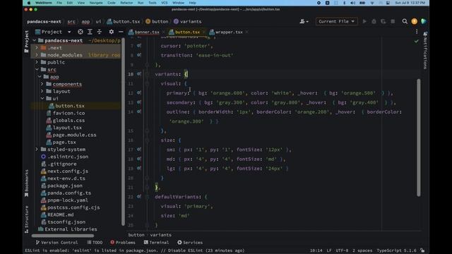The width and height of the screenshot is (452, 254).
Task: Open the Services tool window
Action: 190,243
